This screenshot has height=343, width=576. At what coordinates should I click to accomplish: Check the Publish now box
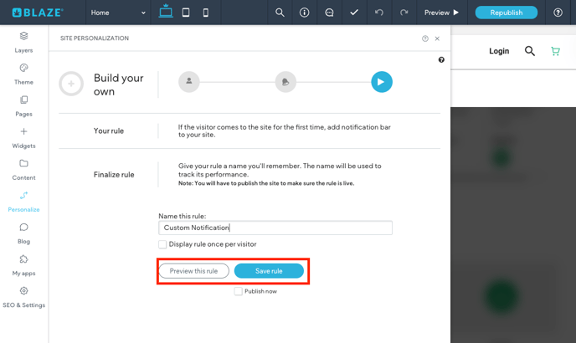[239, 291]
